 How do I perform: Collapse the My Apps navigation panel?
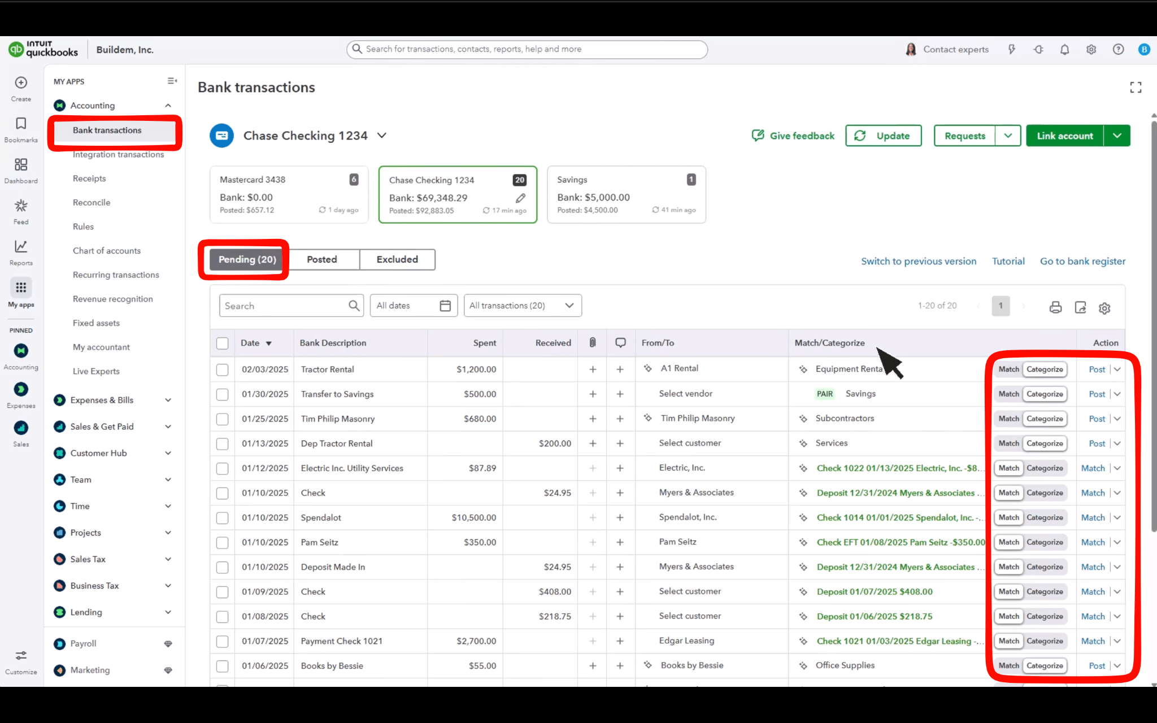[x=172, y=81]
